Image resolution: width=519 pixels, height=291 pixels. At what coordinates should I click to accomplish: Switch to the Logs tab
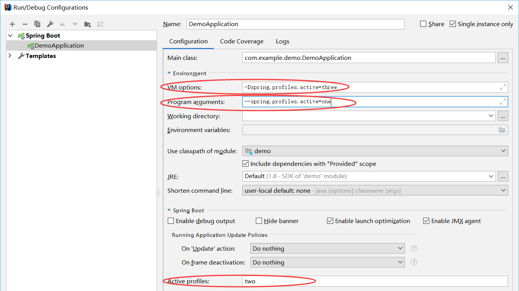pos(282,41)
